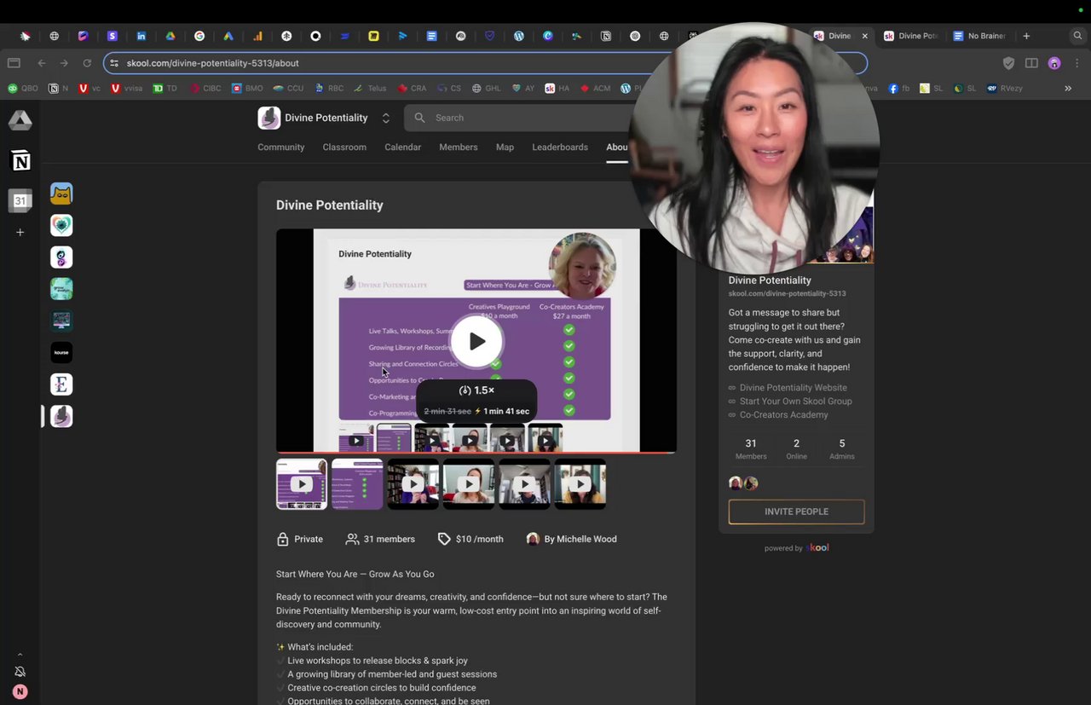1091x705 pixels.
Task: Open the Classroom tab
Action: pyautogui.click(x=344, y=147)
